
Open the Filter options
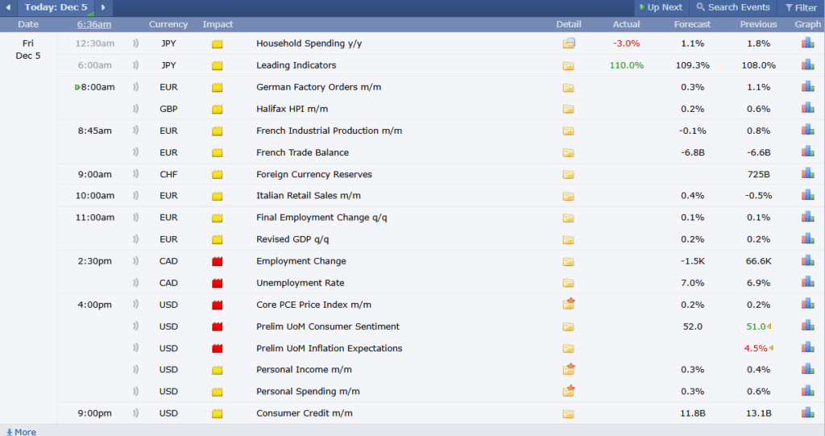pyautogui.click(x=800, y=7)
